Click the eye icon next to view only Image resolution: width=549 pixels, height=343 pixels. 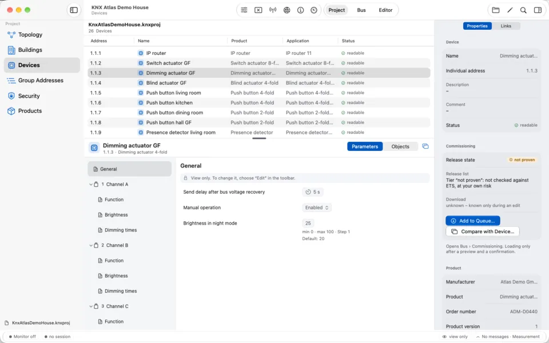(444, 337)
